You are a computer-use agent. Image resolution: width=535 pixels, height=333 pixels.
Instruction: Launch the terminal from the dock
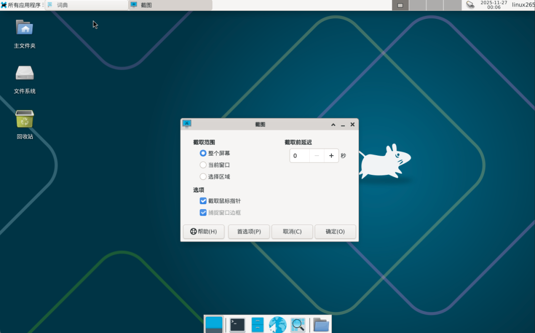coord(237,325)
